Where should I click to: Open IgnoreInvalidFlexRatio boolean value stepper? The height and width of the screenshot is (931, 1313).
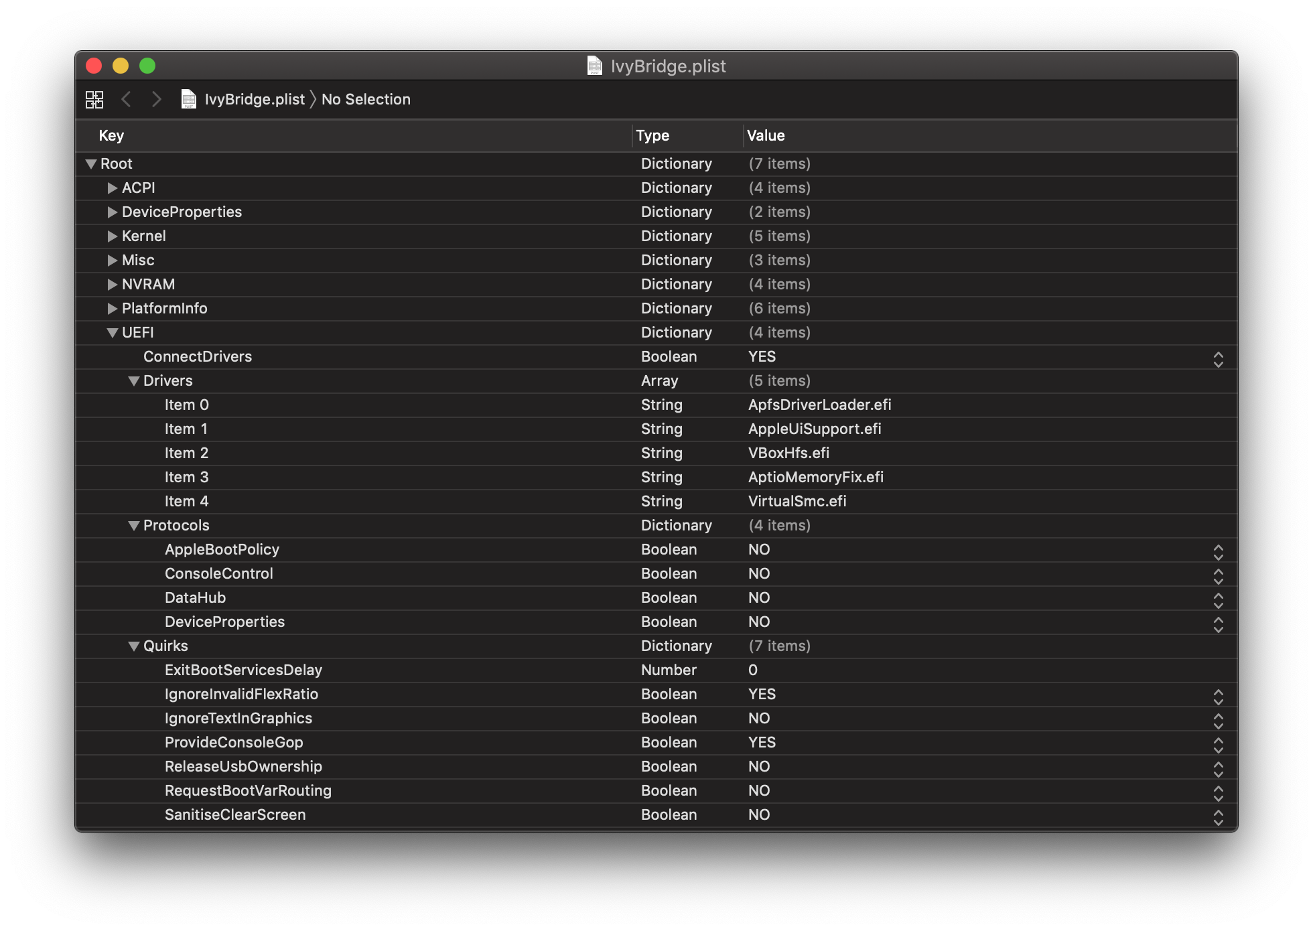(x=1219, y=697)
